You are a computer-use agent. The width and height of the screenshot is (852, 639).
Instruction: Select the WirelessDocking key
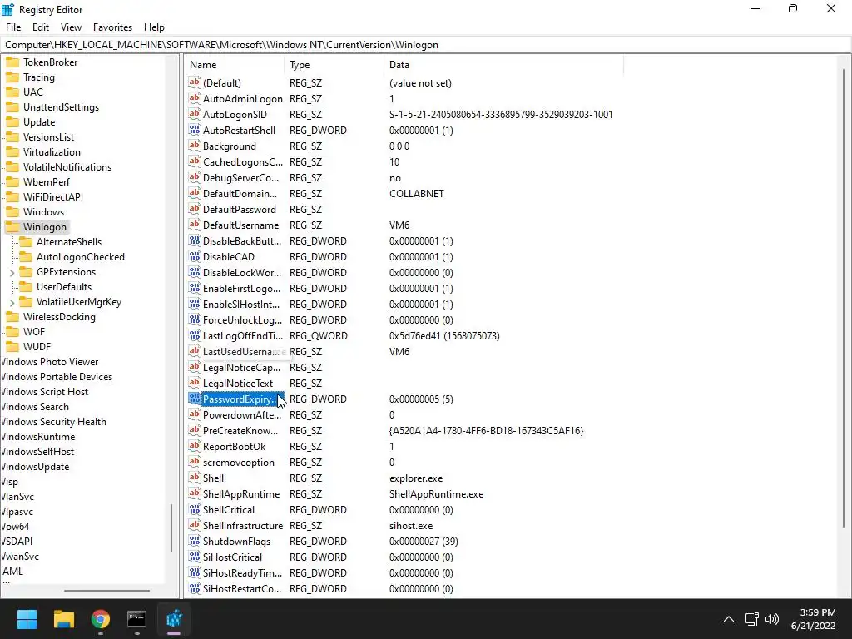coord(59,317)
